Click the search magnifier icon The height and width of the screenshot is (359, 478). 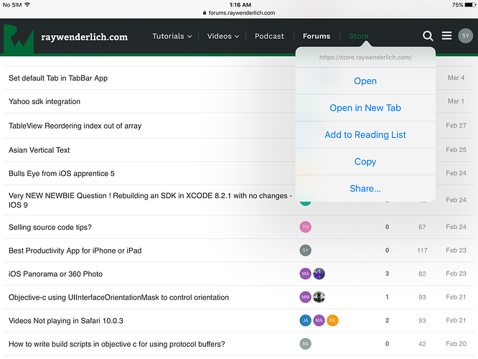pyautogui.click(x=428, y=36)
